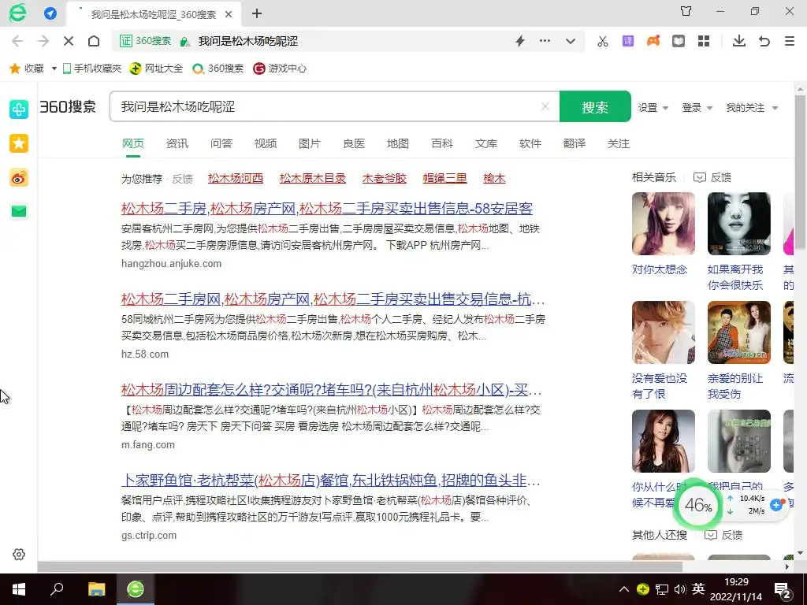Click the green 搜索 button

click(595, 106)
